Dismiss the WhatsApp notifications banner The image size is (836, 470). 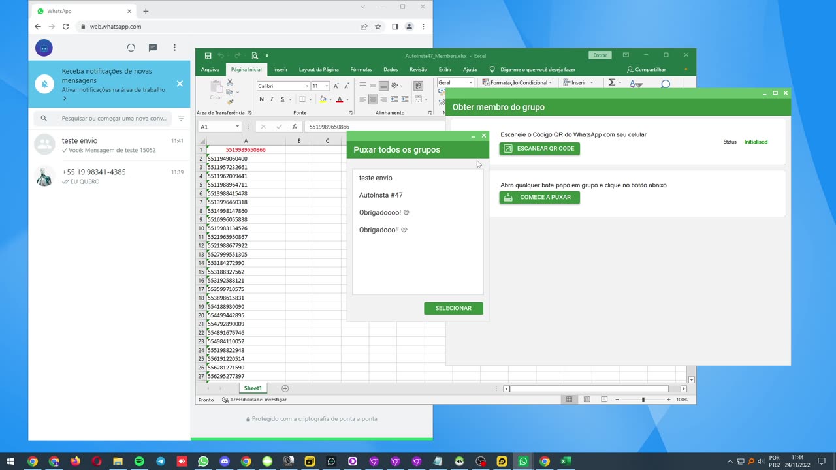pos(180,84)
